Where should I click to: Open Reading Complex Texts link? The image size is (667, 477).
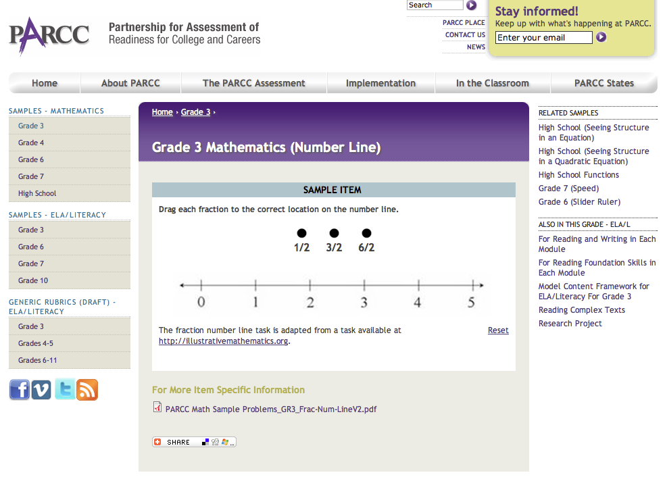pos(581,310)
